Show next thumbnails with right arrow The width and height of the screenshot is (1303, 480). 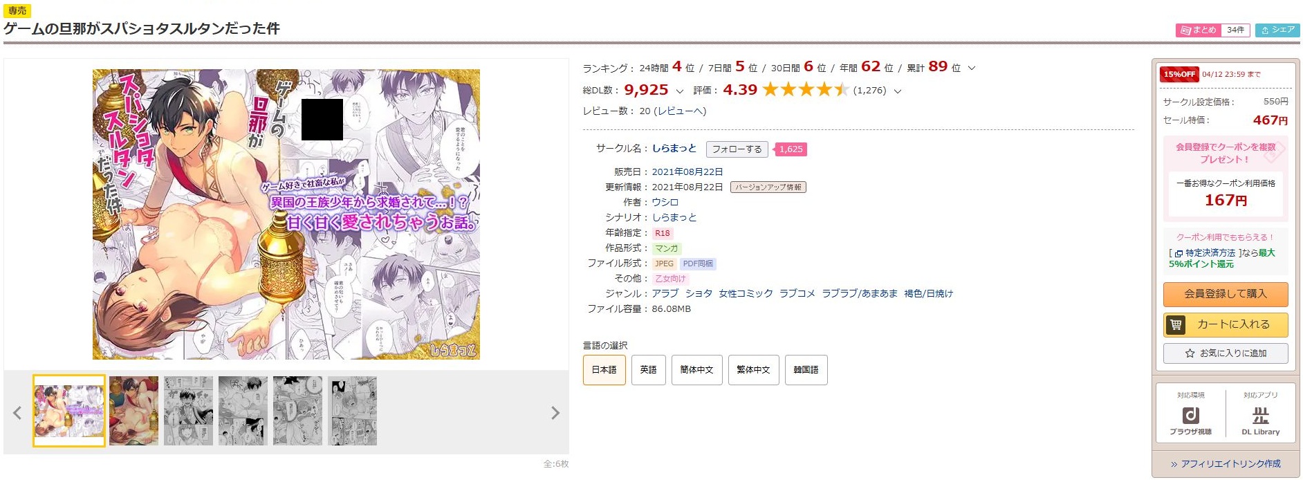pos(555,413)
